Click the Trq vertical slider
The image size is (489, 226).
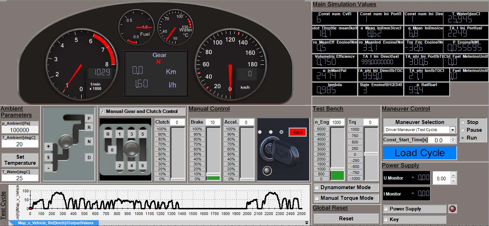(x=371, y=154)
